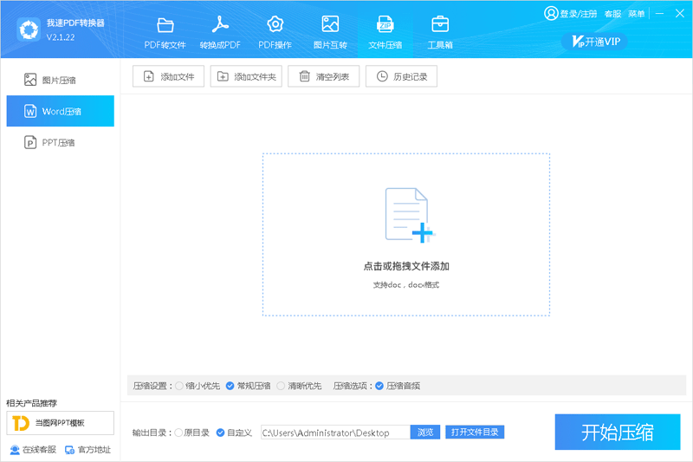Toggle the 压缩音频 checkbox
693x462 pixels.
[379, 386]
